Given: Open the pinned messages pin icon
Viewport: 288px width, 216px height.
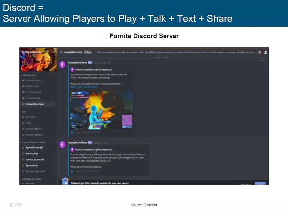Looking at the screenshot, I should tap(259, 52).
